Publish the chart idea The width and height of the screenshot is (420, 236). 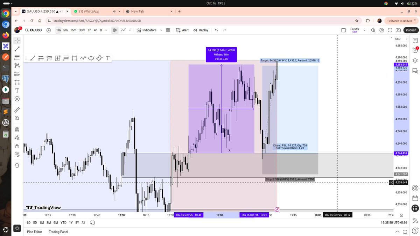coord(411,30)
